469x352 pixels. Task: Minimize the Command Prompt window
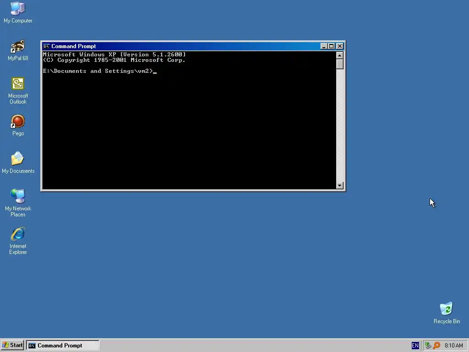tap(324, 46)
